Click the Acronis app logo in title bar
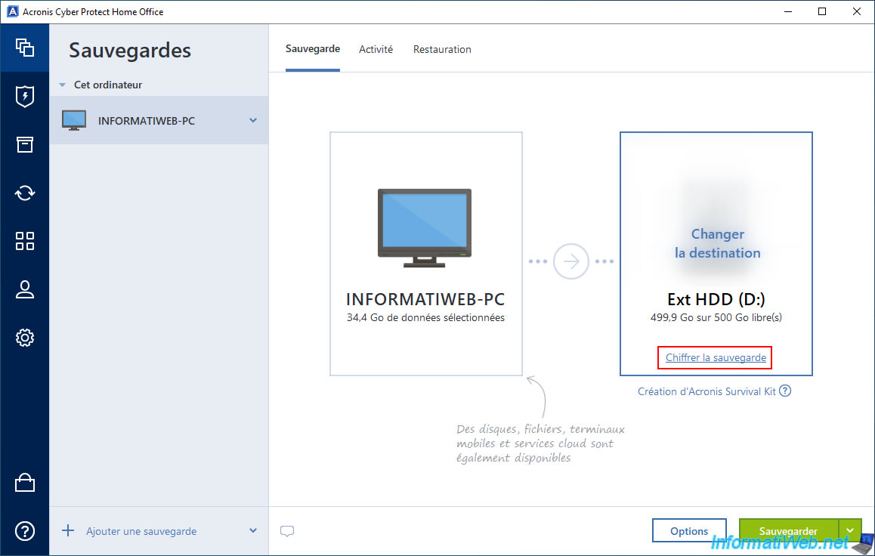The width and height of the screenshot is (875, 556). (x=12, y=12)
